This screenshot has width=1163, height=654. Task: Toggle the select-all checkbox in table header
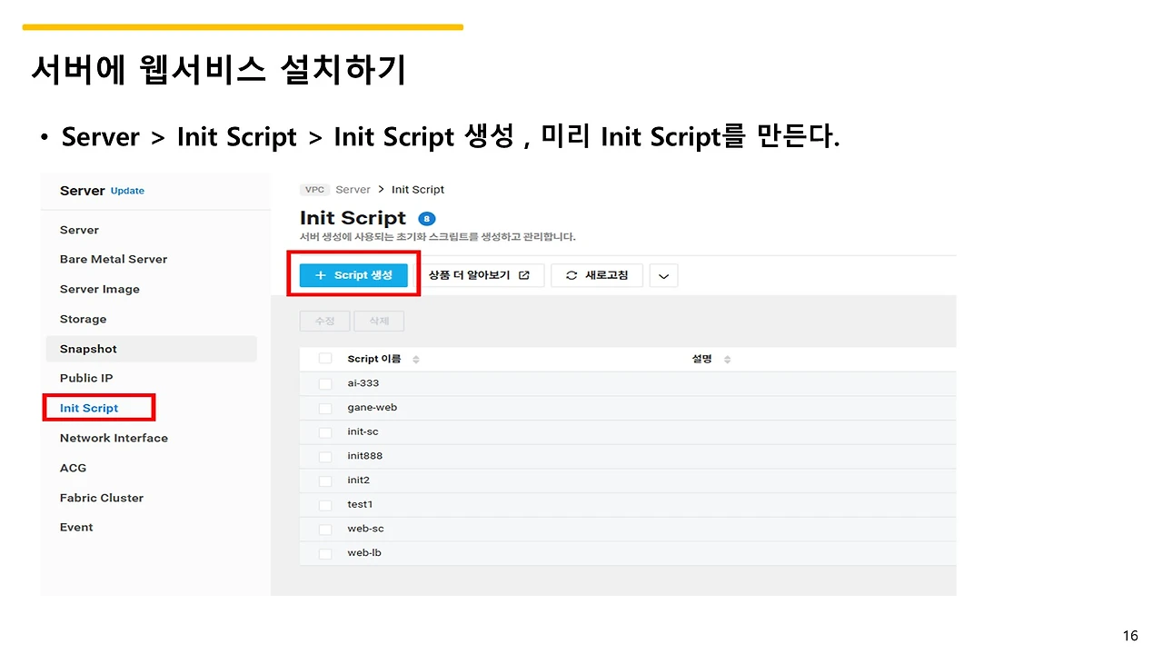coord(325,360)
